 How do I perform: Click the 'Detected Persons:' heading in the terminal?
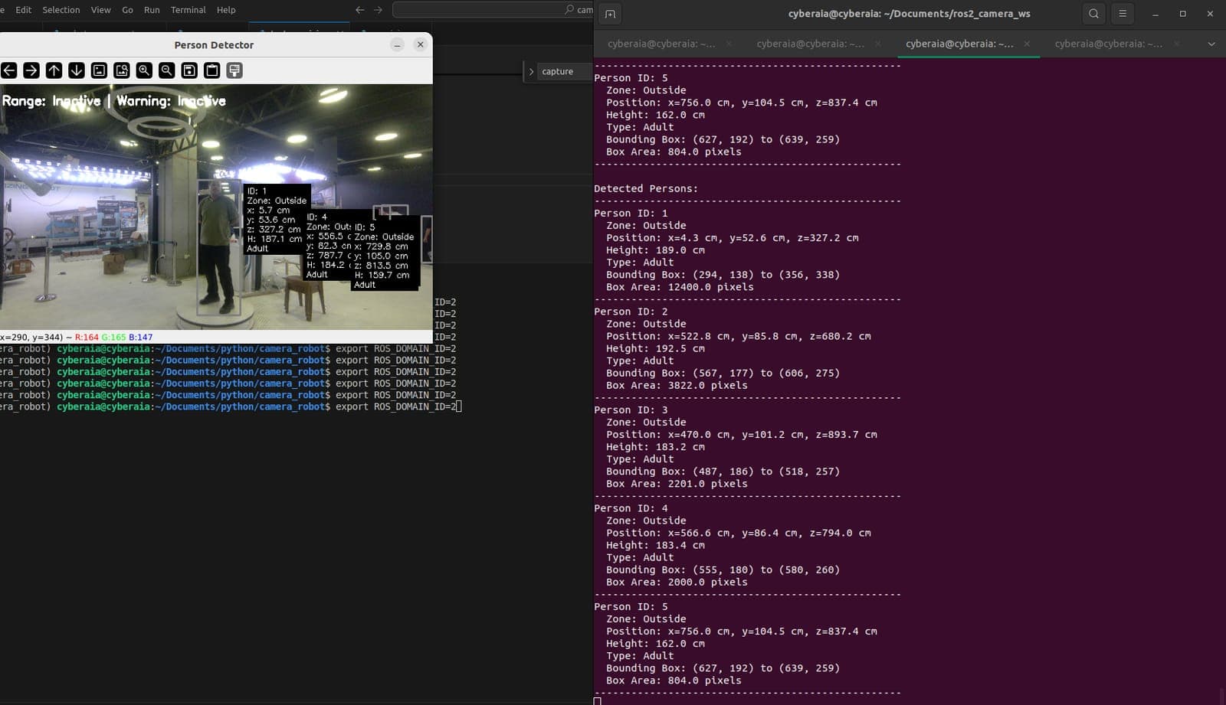[x=646, y=188]
